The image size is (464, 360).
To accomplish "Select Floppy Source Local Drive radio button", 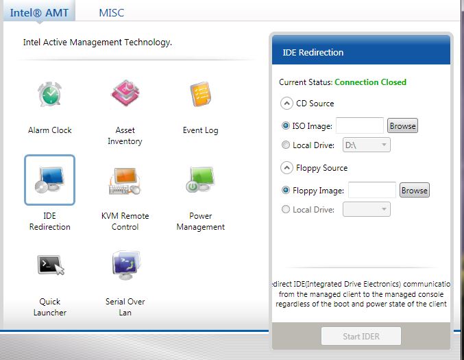I will click(286, 209).
